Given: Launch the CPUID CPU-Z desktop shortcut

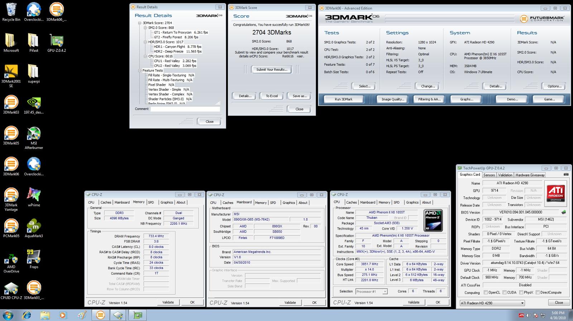Looking at the screenshot, I should point(11,290).
